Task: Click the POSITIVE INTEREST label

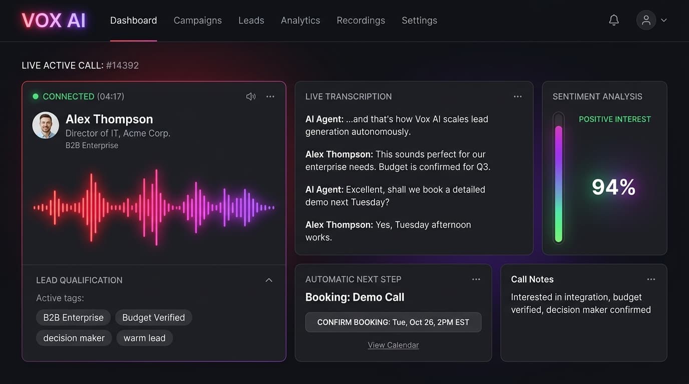Action: click(615, 119)
